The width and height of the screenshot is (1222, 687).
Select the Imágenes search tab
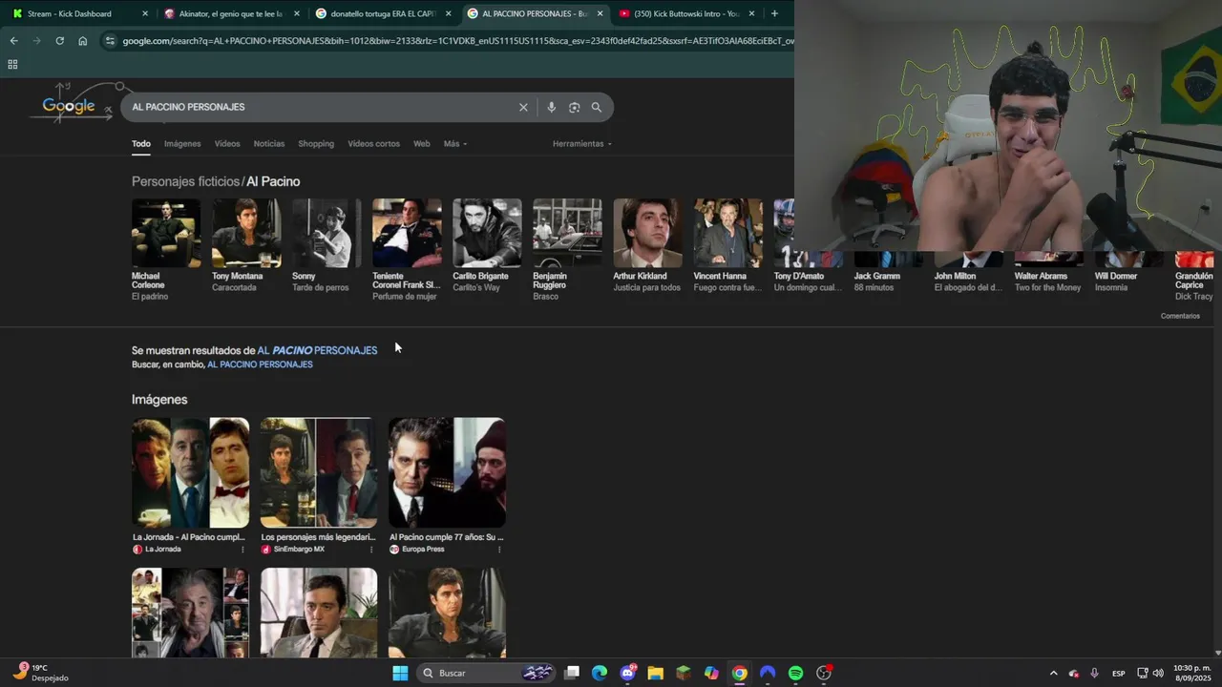(x=182, y=144)
